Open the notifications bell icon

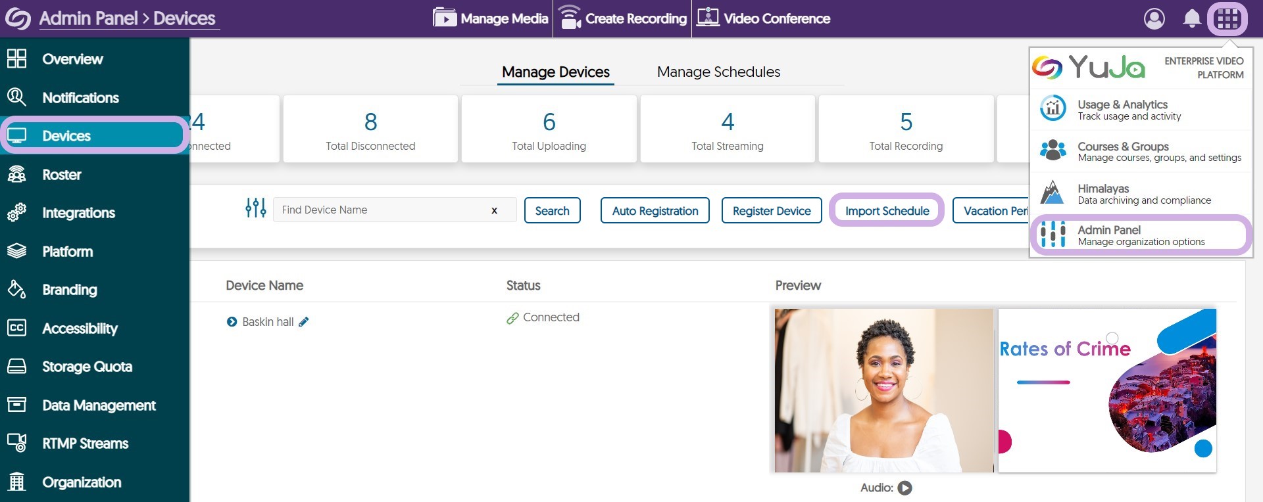1191,18
